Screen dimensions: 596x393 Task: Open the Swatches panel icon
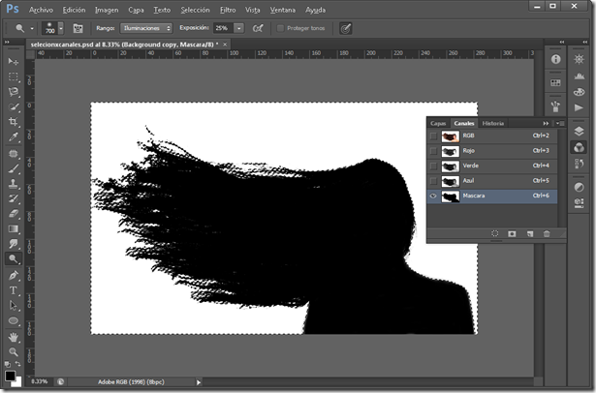pos(555,83)
